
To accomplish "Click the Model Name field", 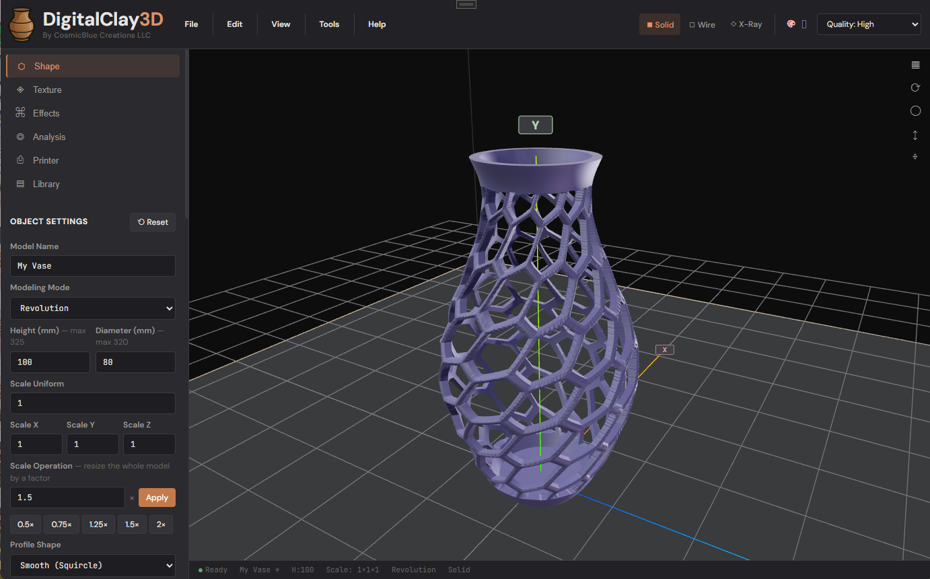I will pyautogui.click(x=93, y=266).
